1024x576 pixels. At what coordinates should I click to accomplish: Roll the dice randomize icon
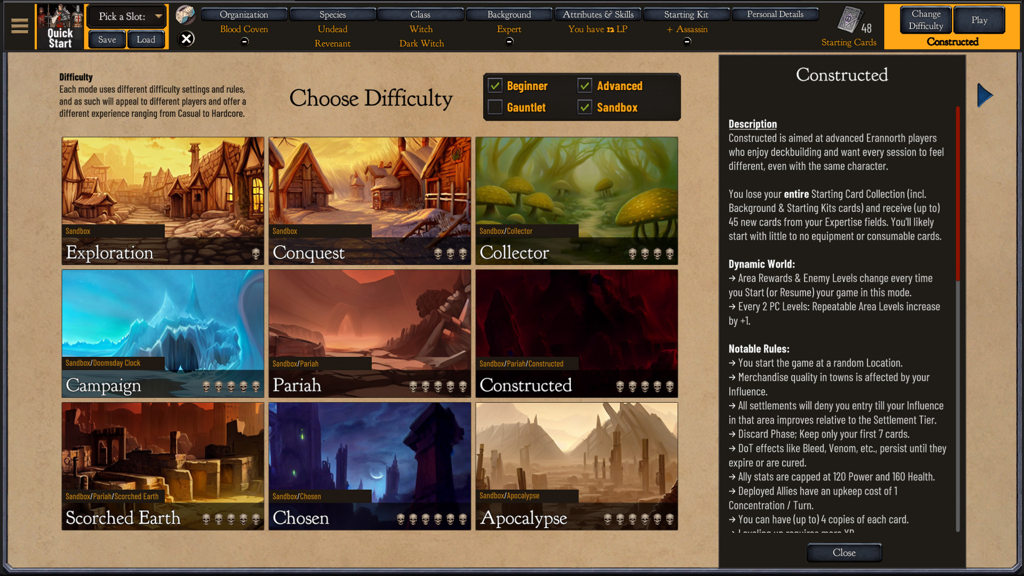click(185, 14)
